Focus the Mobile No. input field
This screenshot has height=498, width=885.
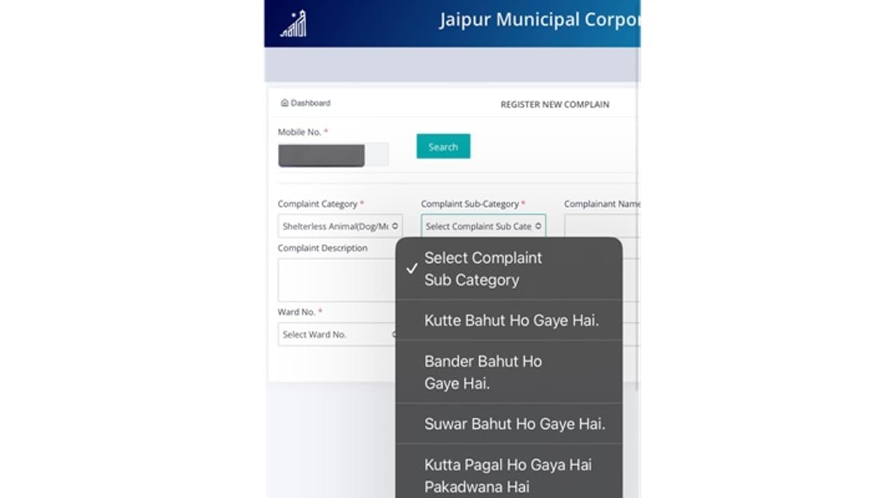point(333,156)
